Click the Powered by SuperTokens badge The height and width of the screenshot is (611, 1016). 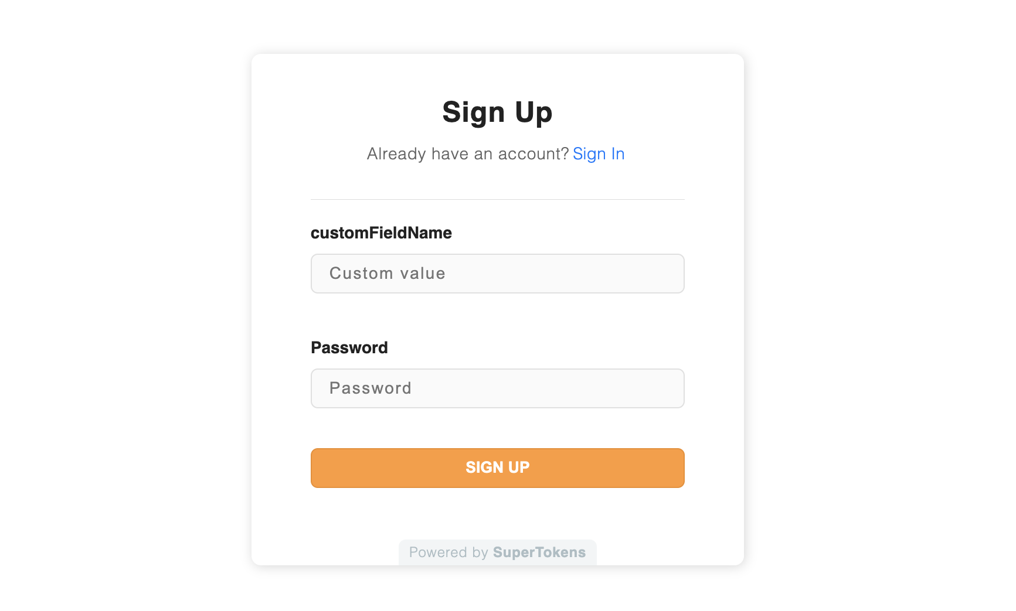click(497, 552)
